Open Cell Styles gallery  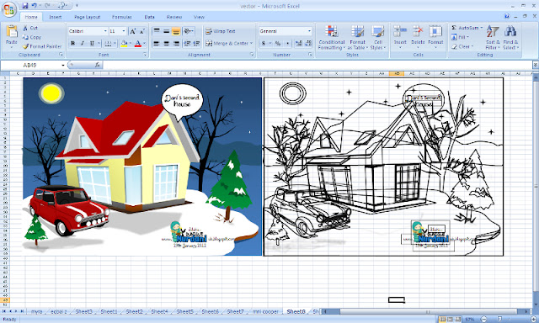point(378,37)
